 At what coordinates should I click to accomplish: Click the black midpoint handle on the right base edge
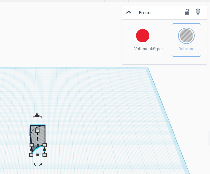[x=45, y=150]
